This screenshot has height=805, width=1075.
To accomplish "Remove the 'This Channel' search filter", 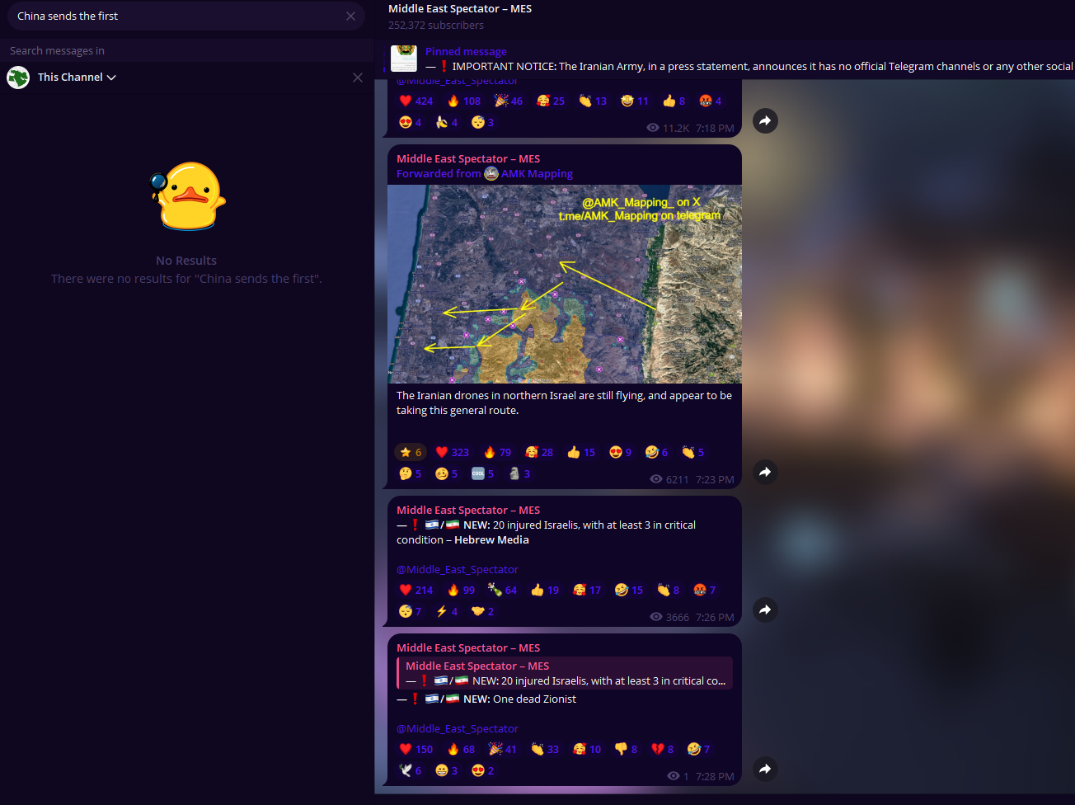I will tap(358, 78).
